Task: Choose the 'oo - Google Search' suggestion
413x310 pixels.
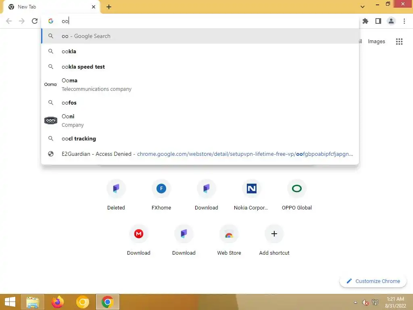Action: (x=200, y=36)
